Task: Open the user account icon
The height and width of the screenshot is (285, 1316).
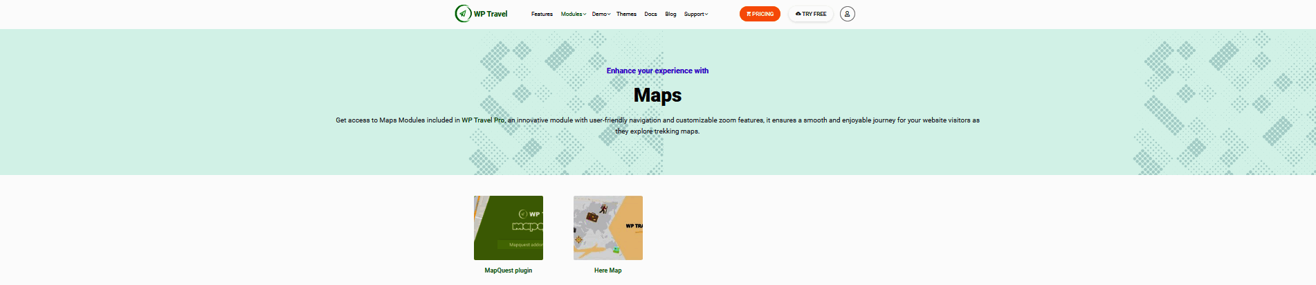Action: click(847, 14)
